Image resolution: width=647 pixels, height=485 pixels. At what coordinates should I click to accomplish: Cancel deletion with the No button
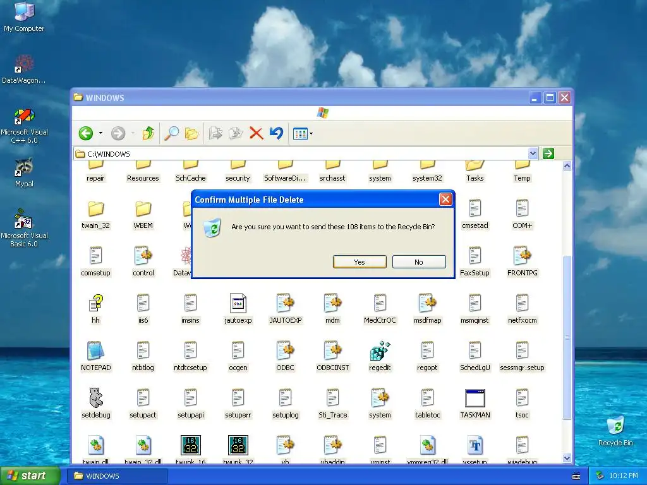[x=419, y=262]
